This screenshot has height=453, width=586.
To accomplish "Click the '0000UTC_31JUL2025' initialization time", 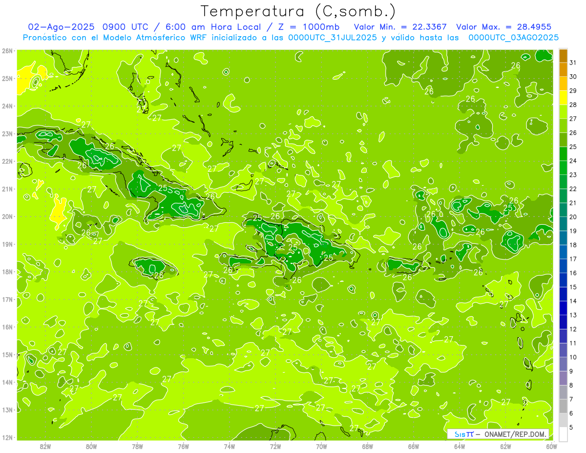I will 333,38.
